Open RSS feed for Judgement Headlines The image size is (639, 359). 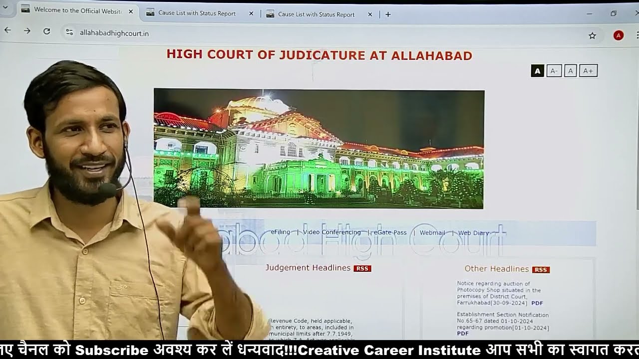[x=362, y=268]
